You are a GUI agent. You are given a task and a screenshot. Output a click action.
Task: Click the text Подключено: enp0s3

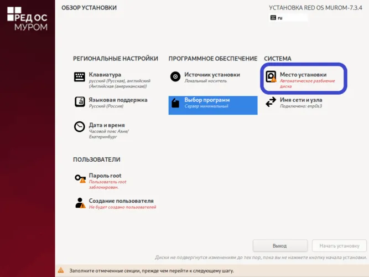301,106
